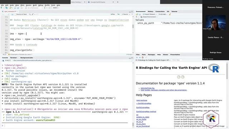This screenshot has height=129, width=229.
Task: Click the load workspace icon in Environment pane
Action: [137, 14]
